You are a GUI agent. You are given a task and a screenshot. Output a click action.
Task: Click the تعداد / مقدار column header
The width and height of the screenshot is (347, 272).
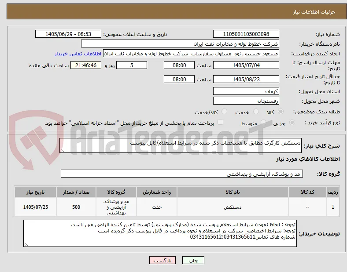coord(76,192)
